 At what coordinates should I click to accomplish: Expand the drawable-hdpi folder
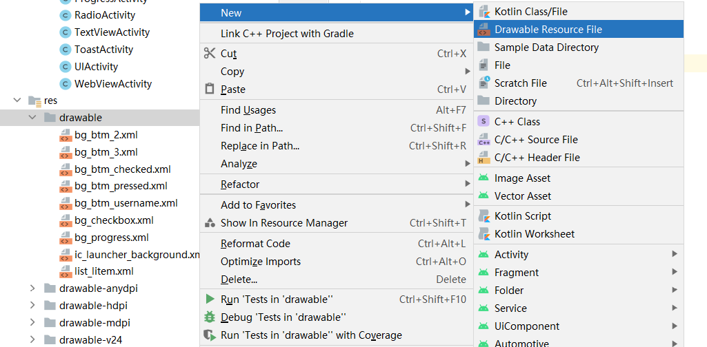tap(32, 306)
